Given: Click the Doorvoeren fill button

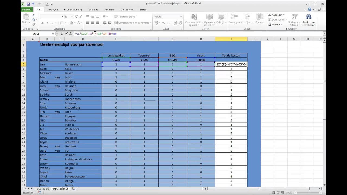Looking at the screenshot, I should point(278,20).
